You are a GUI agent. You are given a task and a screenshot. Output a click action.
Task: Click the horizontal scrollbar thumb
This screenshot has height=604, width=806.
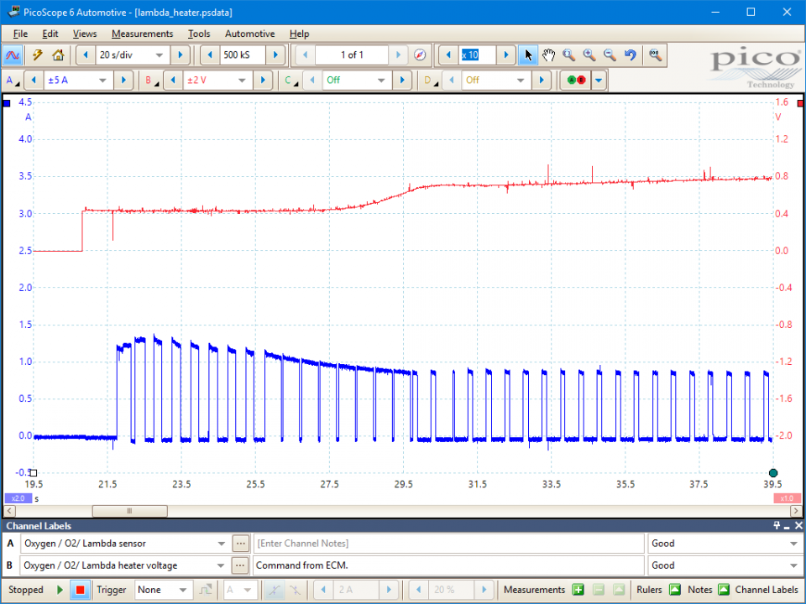[129, 511]
